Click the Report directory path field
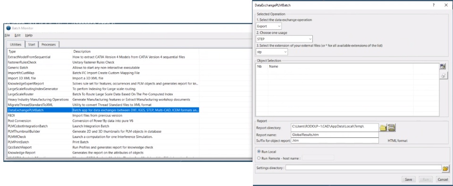 point(335,127)
